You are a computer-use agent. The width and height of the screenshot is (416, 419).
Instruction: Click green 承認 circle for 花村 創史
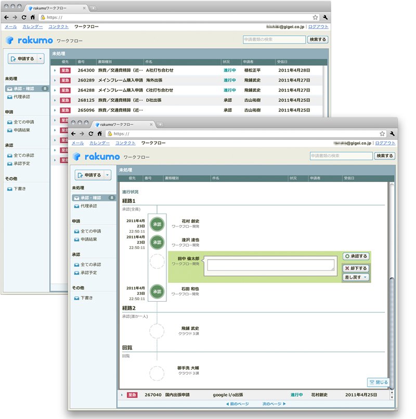click(157, 224)
